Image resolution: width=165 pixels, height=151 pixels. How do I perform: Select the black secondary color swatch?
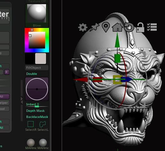(30, 58)
